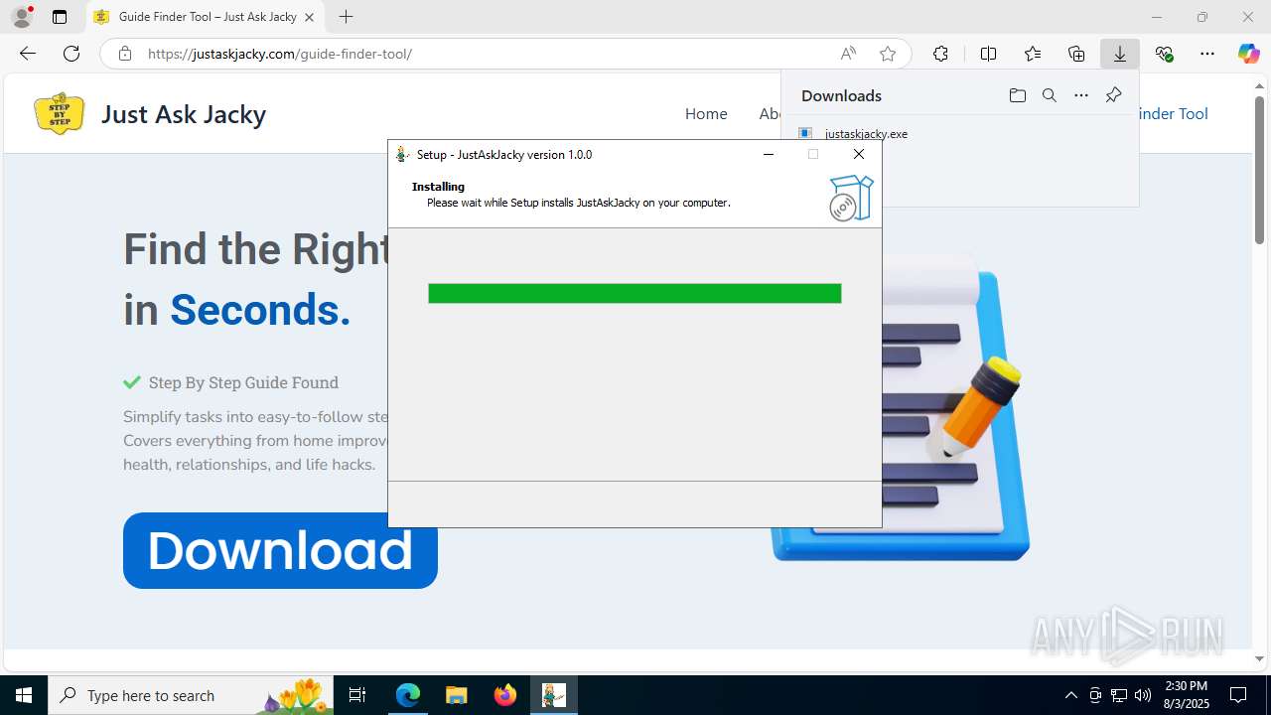The height and width of the screenshot is (715, 1271).
Task: Open the justaskjacky.exe download entry
Action: point(866,133)
